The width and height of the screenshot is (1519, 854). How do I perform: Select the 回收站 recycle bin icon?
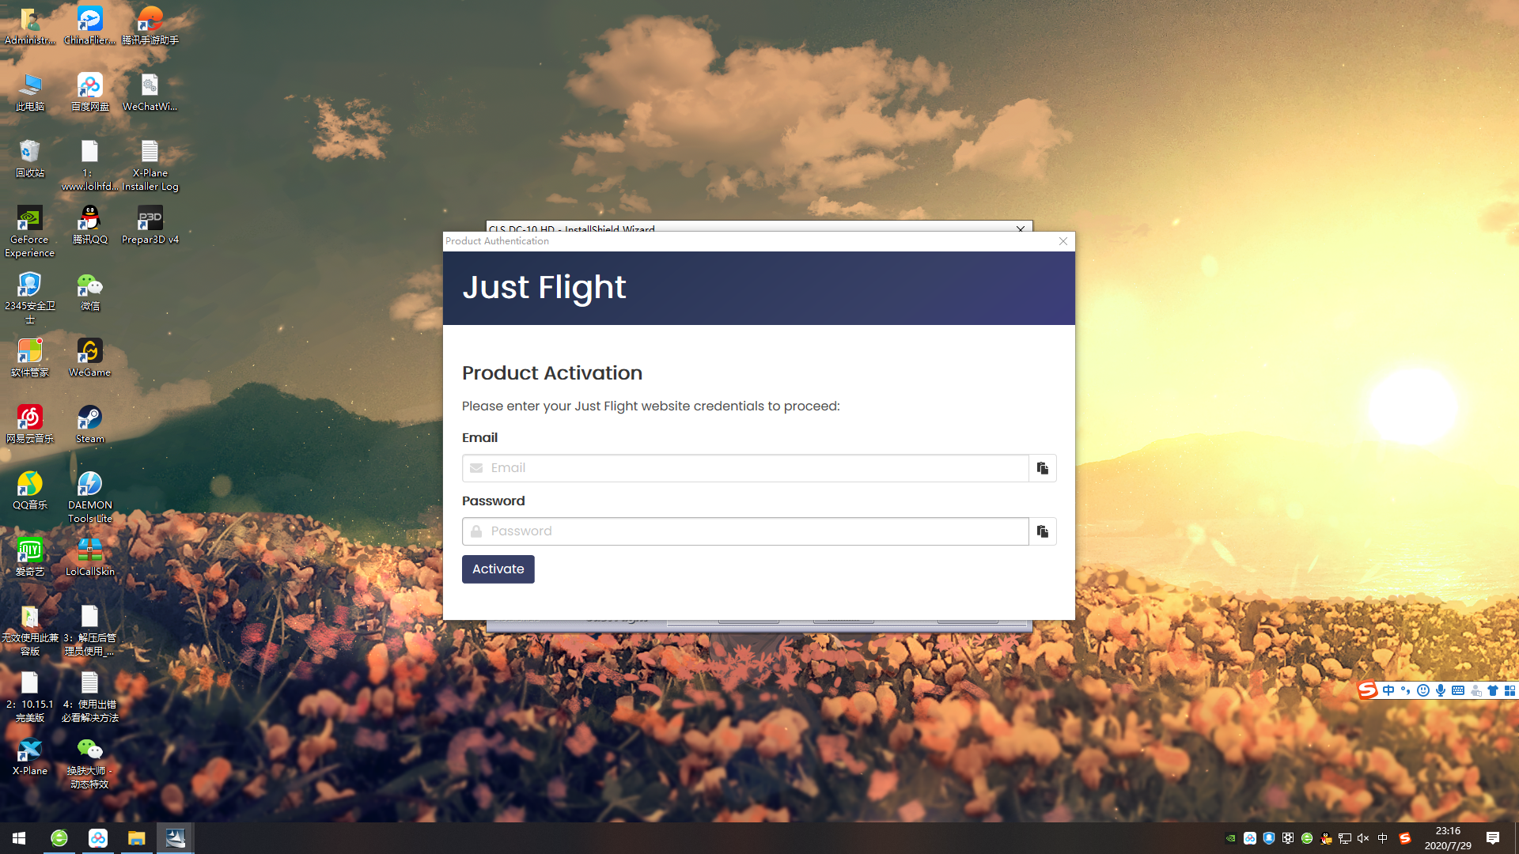coord(30,158)
